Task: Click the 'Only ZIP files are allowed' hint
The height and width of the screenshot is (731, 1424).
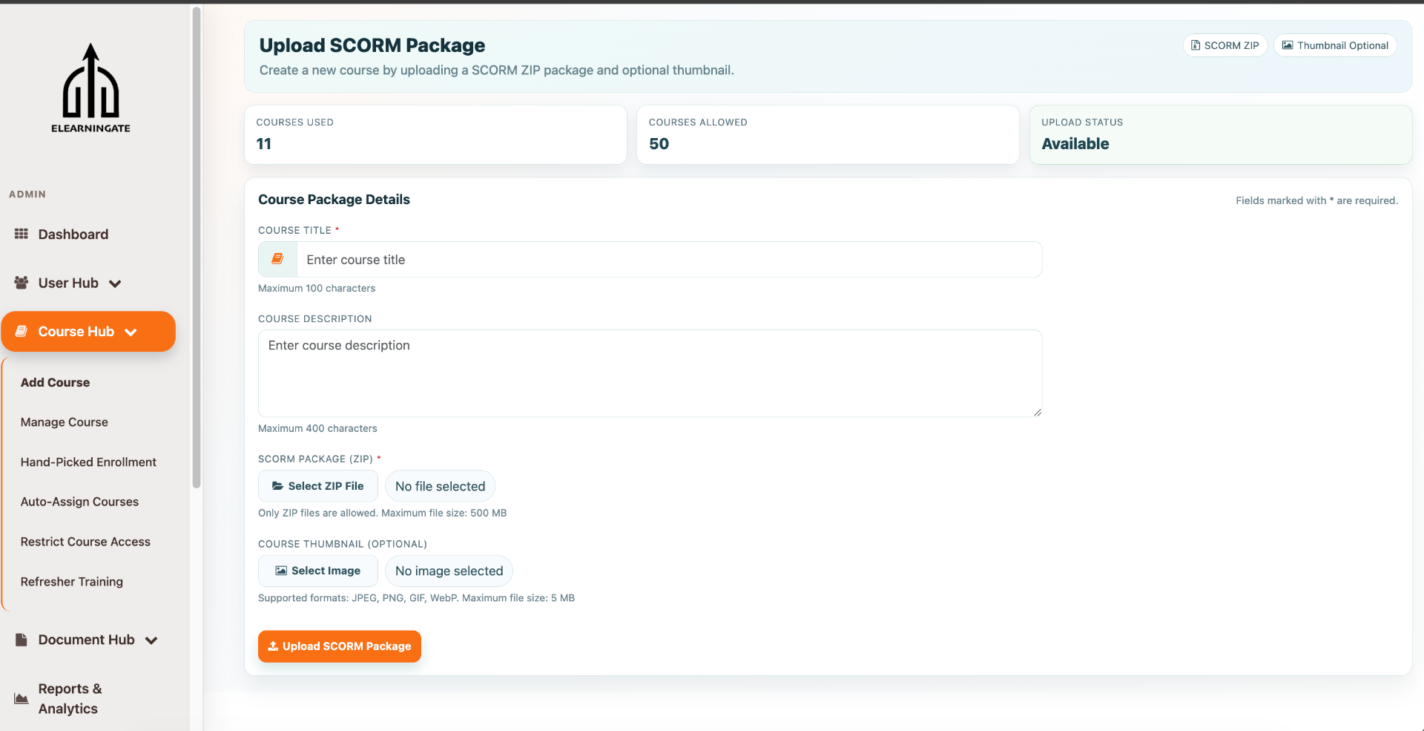Action: 383,513
